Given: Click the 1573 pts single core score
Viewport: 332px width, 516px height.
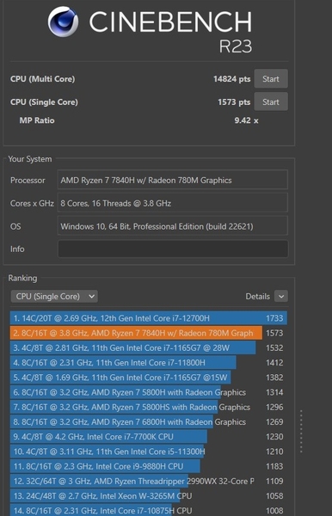Looking at the screenshot, I should coord(234,102).
